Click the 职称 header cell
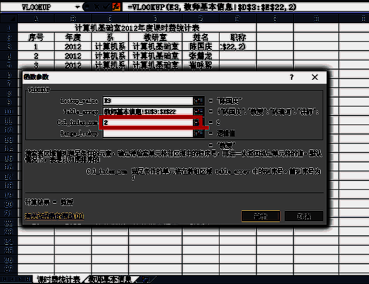 [x=238, y=37]
